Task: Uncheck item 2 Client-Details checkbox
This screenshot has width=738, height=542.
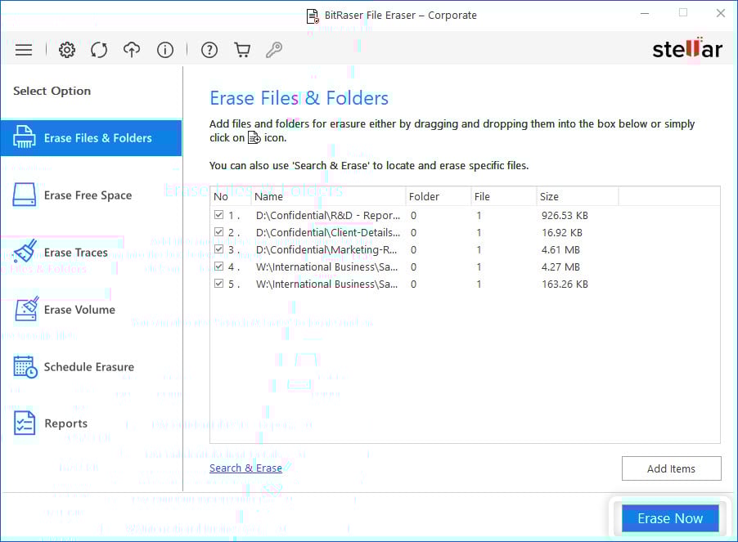Action: click(218, 231)
